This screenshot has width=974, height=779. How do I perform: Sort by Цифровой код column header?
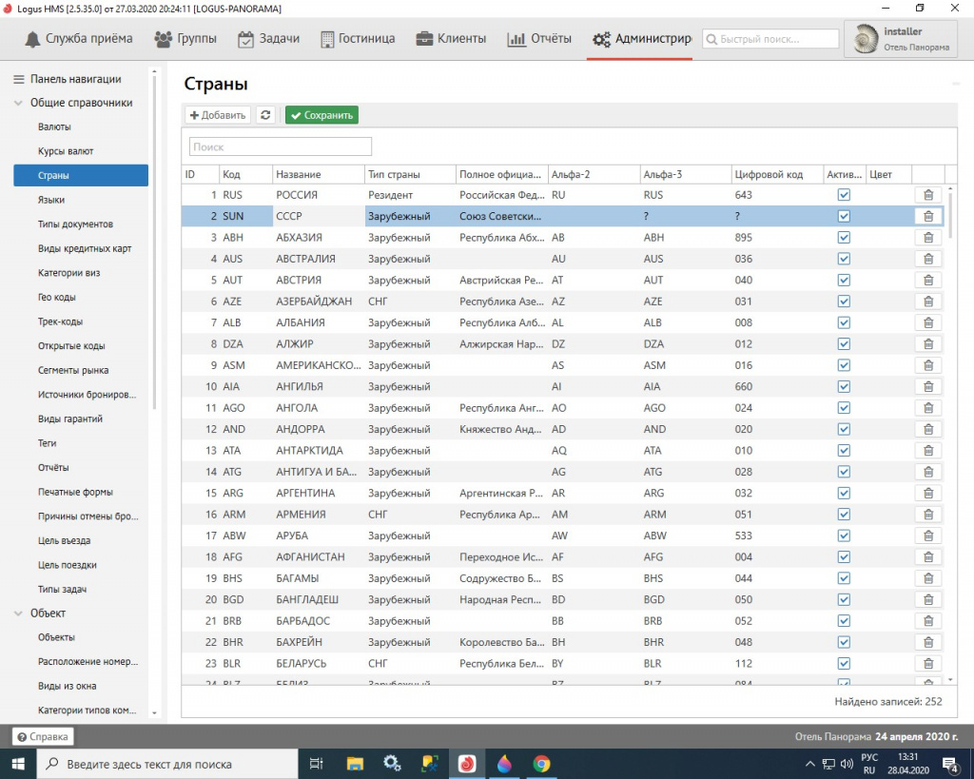777,175
